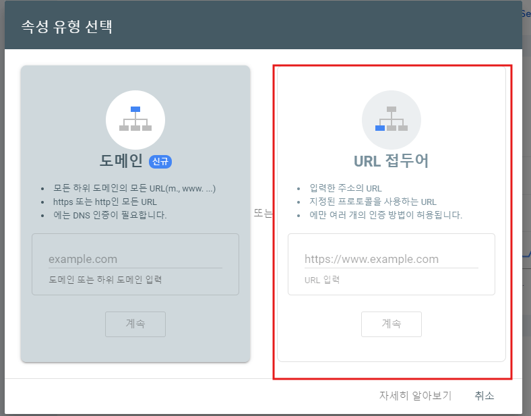Click text '에는 DNS 인증이 필요합니다.'

point(110,215)
